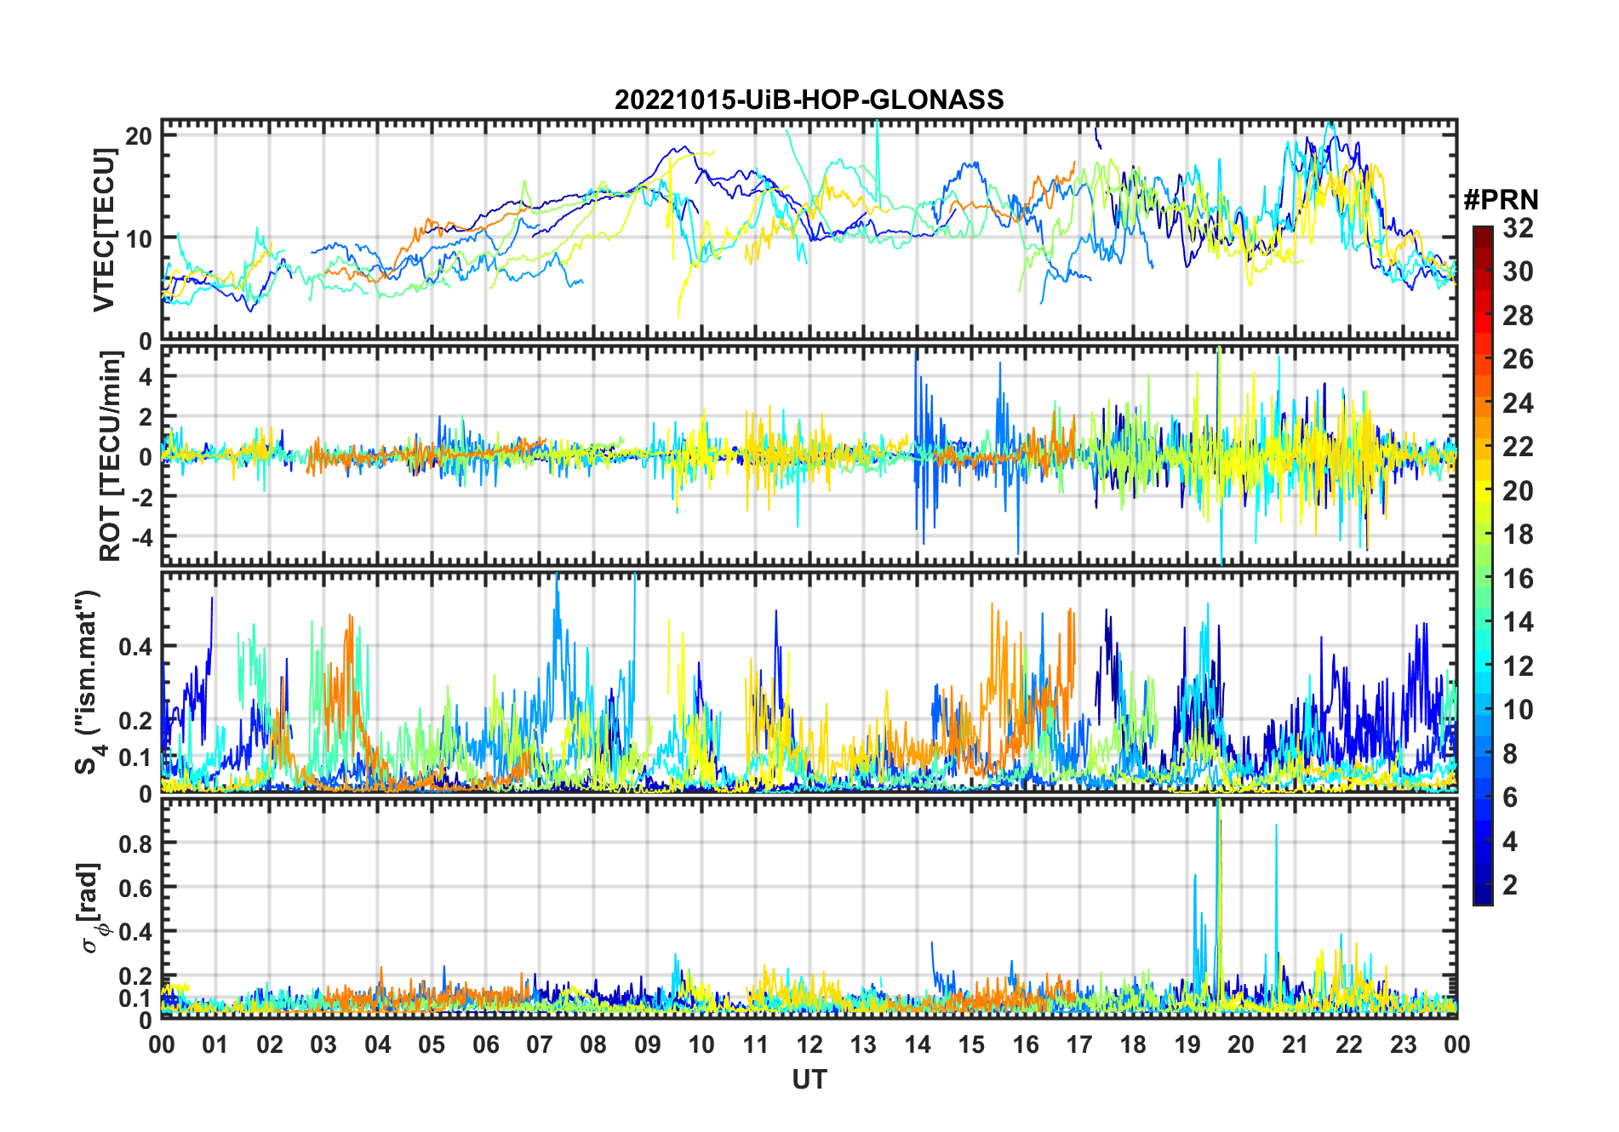The width and height of the screenshot is (1619, 1132).
Task: Click hour label 05 on the UT axis
Action: click(x=432, y=1045)
